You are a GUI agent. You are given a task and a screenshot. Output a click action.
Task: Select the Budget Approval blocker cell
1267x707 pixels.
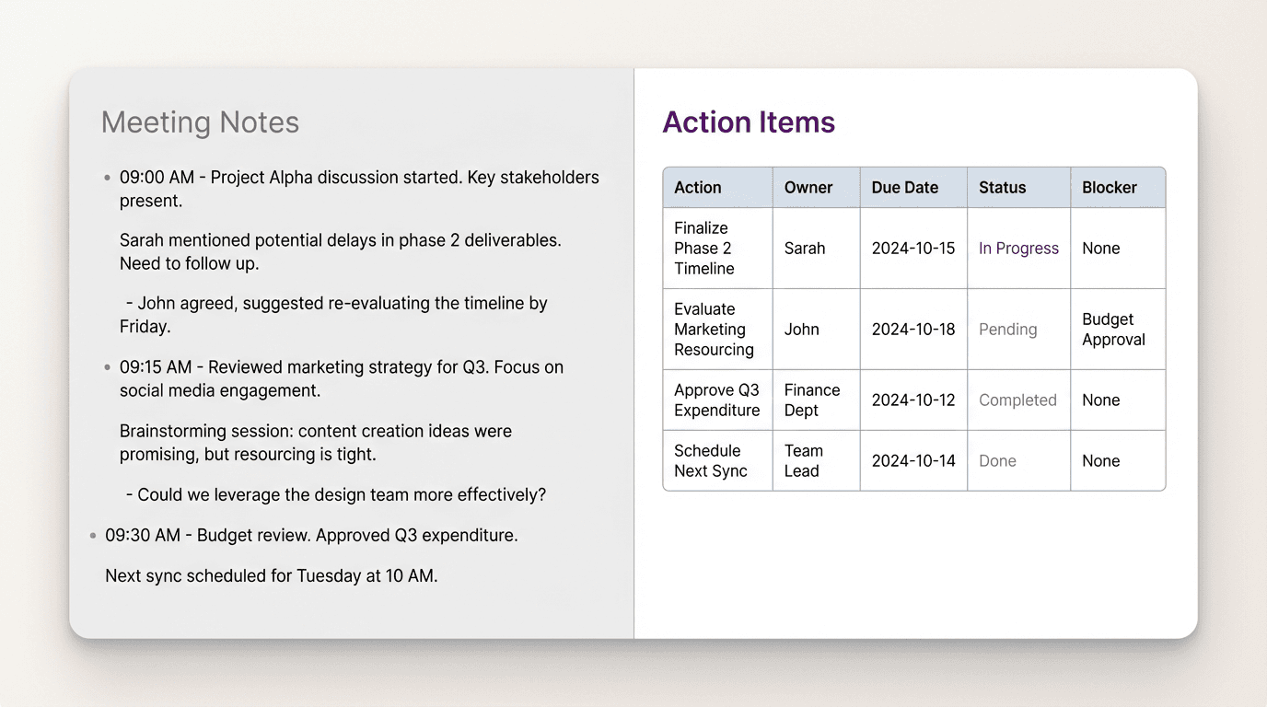(x=1114, y=329)
